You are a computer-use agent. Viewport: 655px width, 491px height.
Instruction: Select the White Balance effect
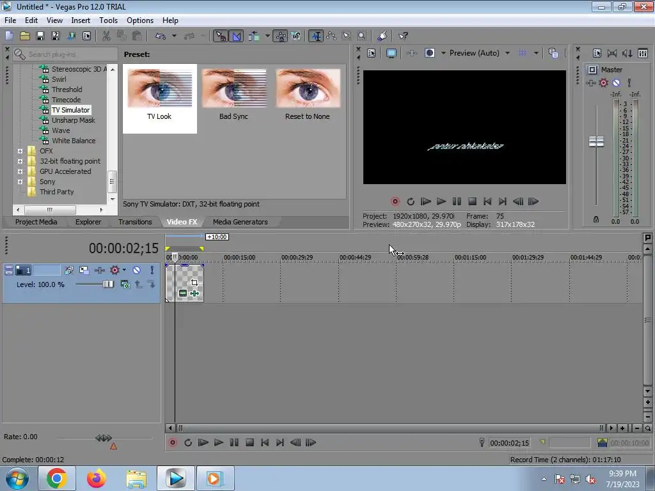coord(74,141)
